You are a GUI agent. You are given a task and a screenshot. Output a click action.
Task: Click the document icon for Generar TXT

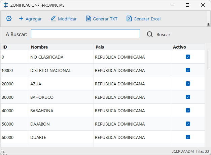click(x=88, y=19)
